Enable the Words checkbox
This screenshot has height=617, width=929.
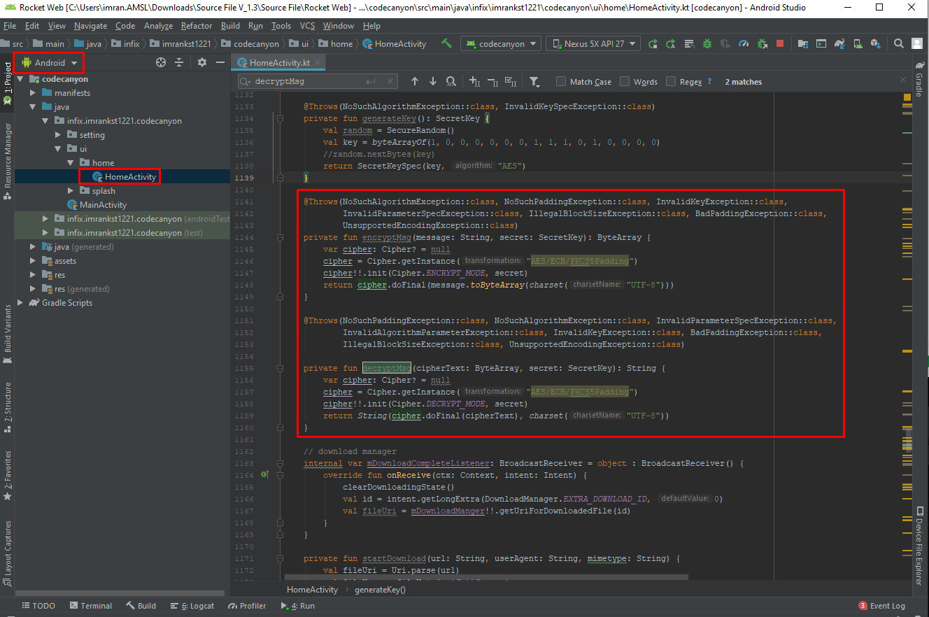tap(625, 82)
